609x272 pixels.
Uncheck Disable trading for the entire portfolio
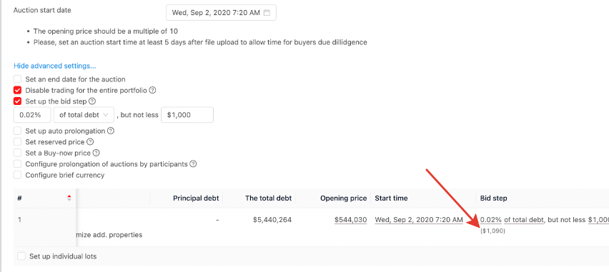tap(17, 91)
